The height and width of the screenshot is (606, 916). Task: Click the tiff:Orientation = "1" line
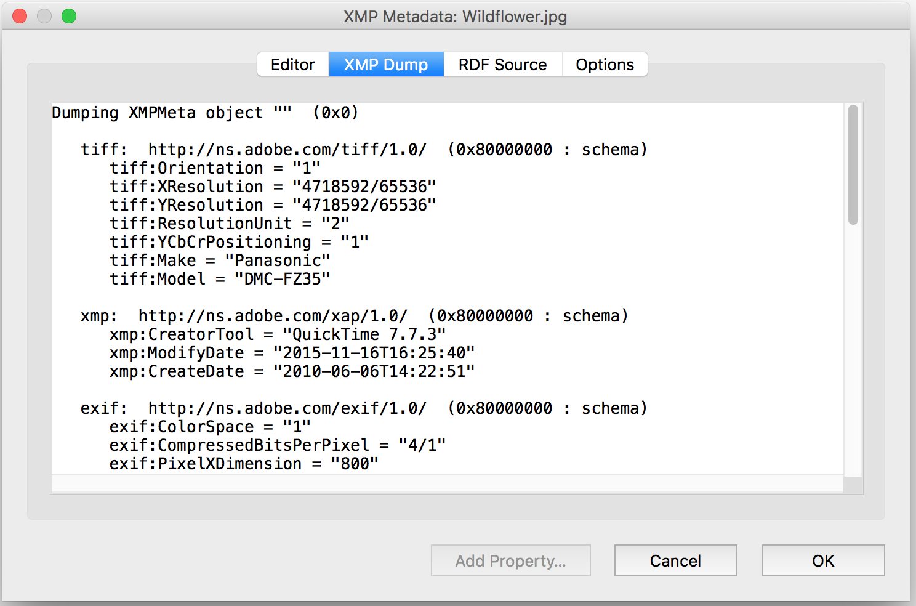(x=215, y=168)
